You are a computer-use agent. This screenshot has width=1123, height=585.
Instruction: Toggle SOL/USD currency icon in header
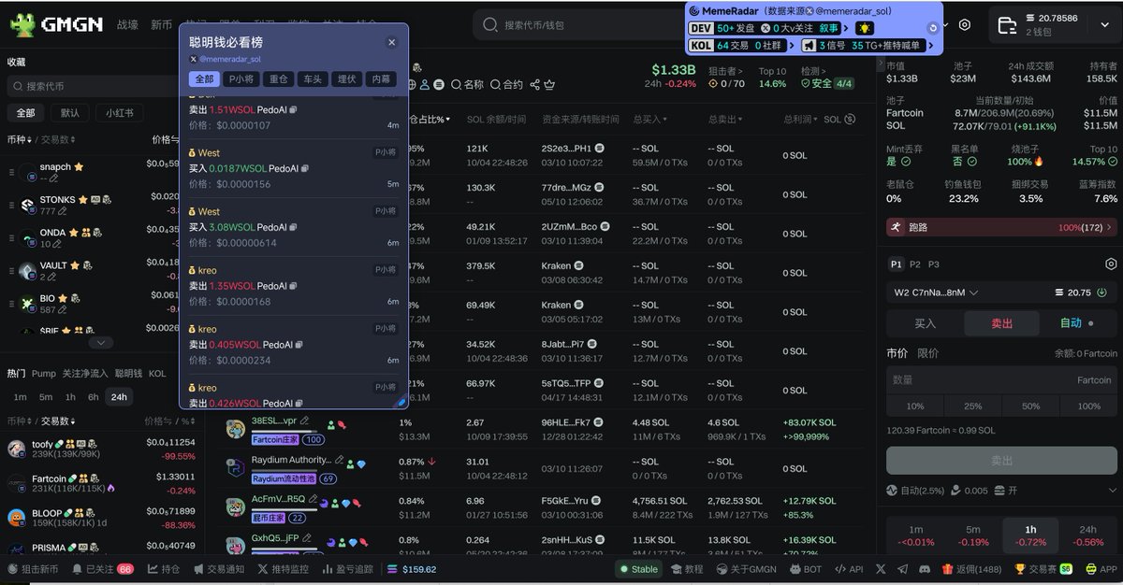(850, 119)
